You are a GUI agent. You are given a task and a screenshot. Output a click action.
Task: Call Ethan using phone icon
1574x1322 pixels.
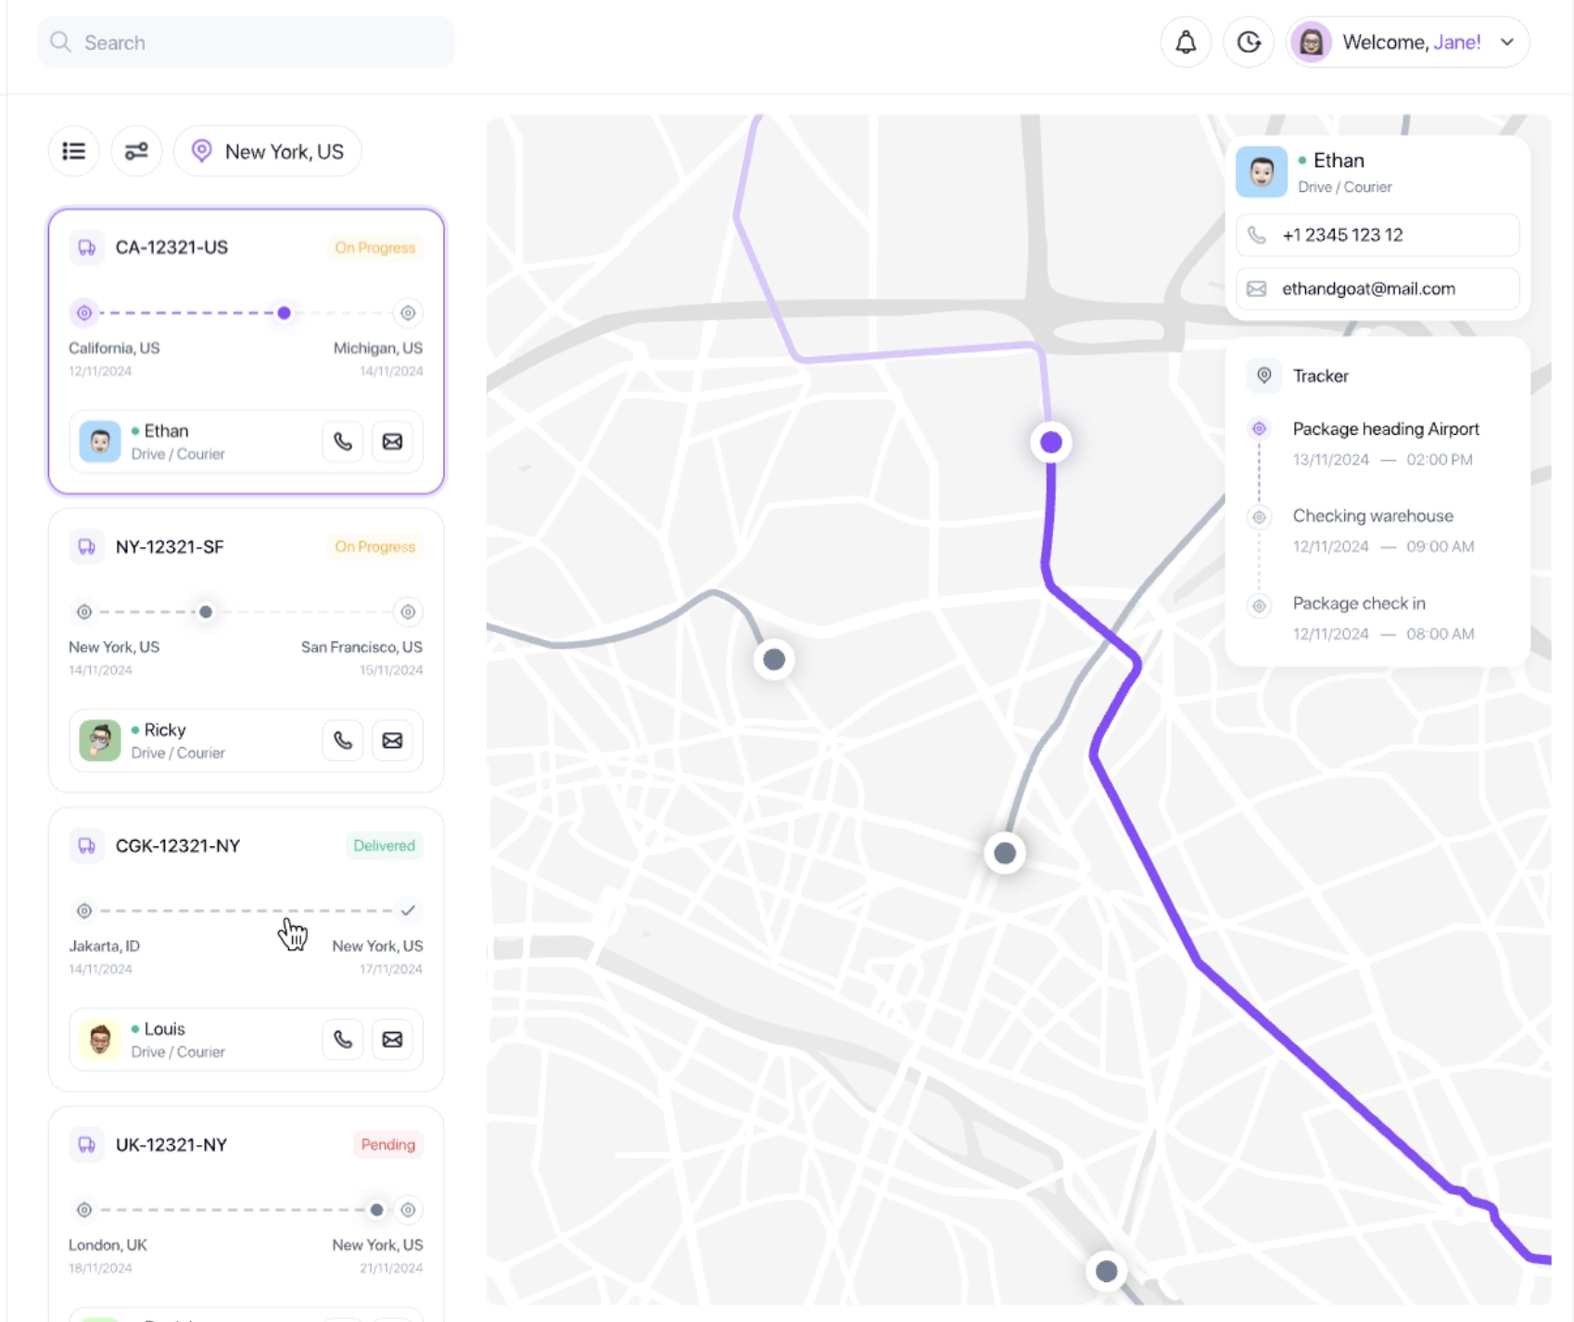(343, 441)
